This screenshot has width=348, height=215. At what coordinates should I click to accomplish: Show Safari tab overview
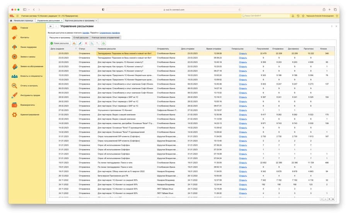(335, 10)
